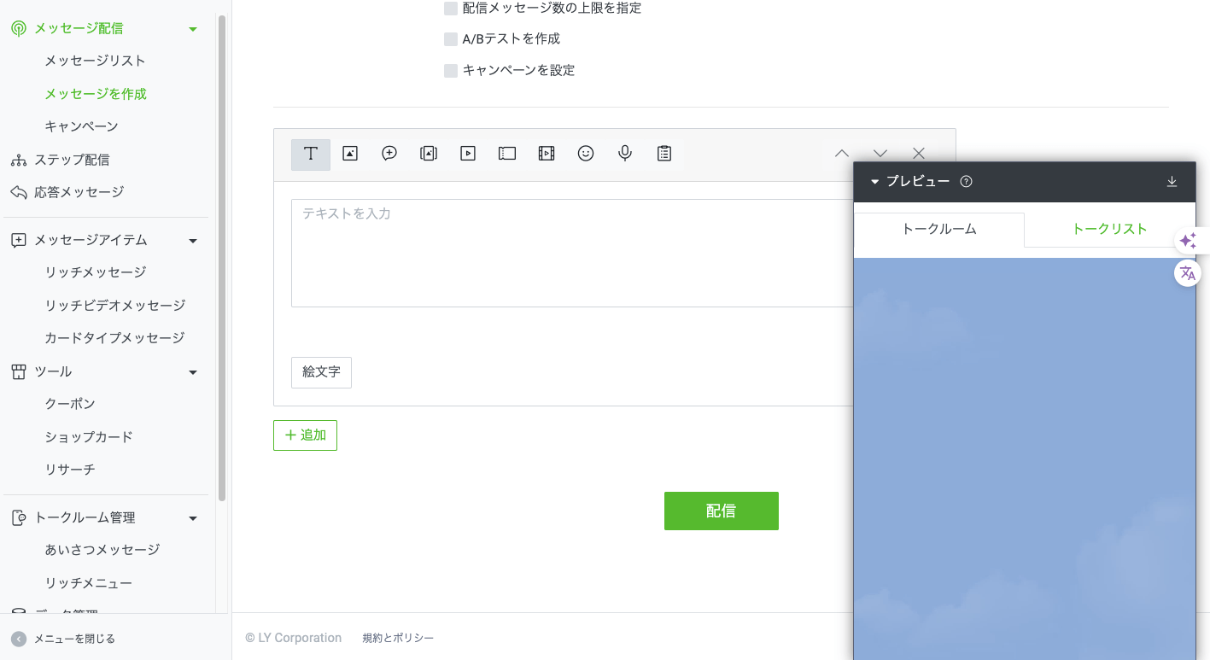Move message block down with arrow
The width and height of the screenshot is (1210, 660).
(880, 154)
